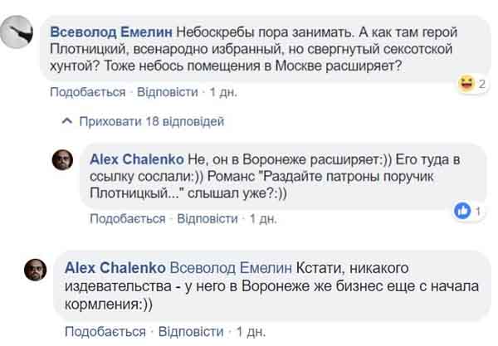Viewport: 498px width, 346px height.
Task: Click the mentioned 'Всеволод Емелин' tag in last comment
Action: [231, 266]
